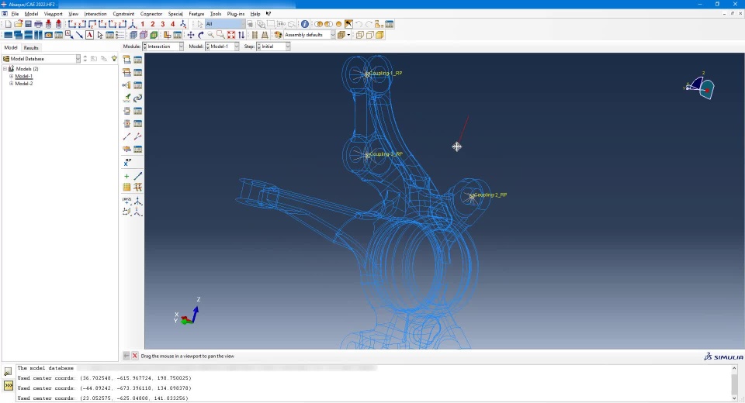Select the Create Reference Point tool
The height and width of the screenshot is (403, 745).
point(126,163)
